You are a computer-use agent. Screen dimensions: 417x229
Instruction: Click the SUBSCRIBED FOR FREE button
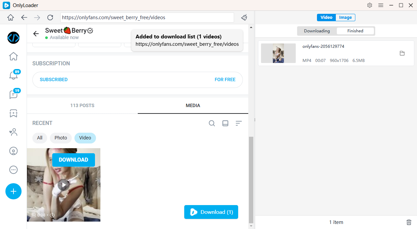pos(137,80)
